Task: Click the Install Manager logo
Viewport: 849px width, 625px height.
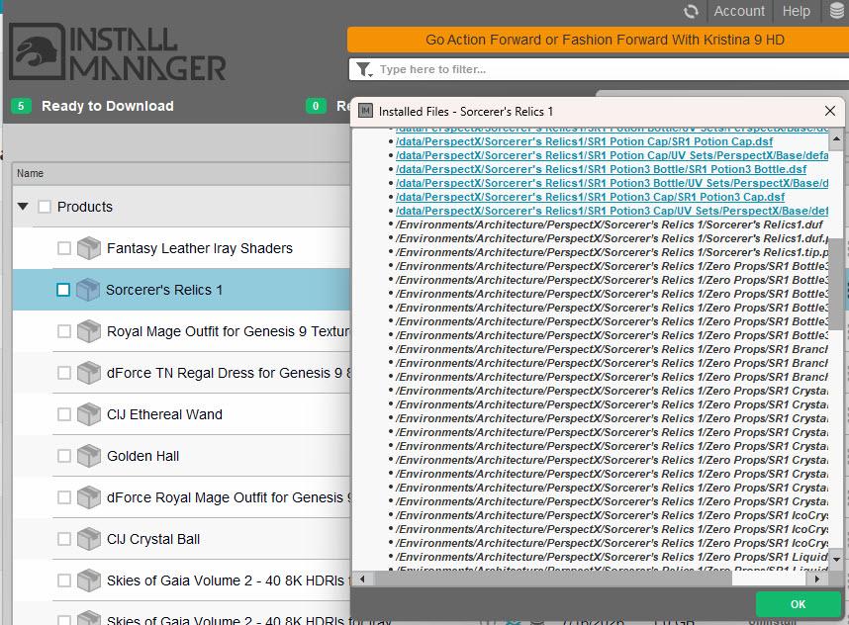Action: (x=118, y=52)
